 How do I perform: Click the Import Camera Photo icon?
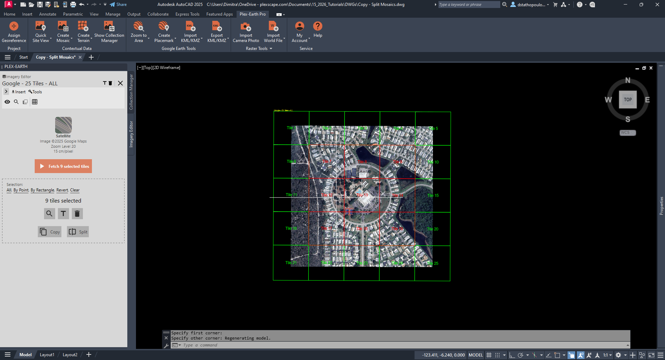tap(246, 26)
